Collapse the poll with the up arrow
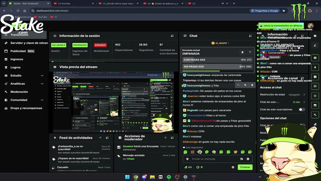Screen dimensions: 321x181 coord(250,52)
